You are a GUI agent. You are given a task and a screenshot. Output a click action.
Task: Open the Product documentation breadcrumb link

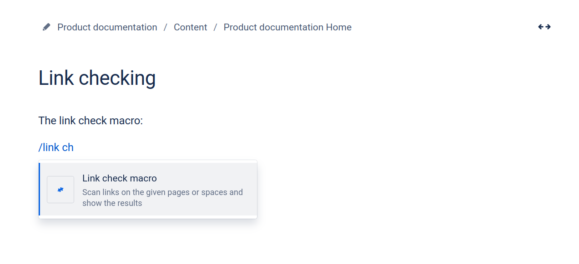pyautogui.click(x=107, y=27)
